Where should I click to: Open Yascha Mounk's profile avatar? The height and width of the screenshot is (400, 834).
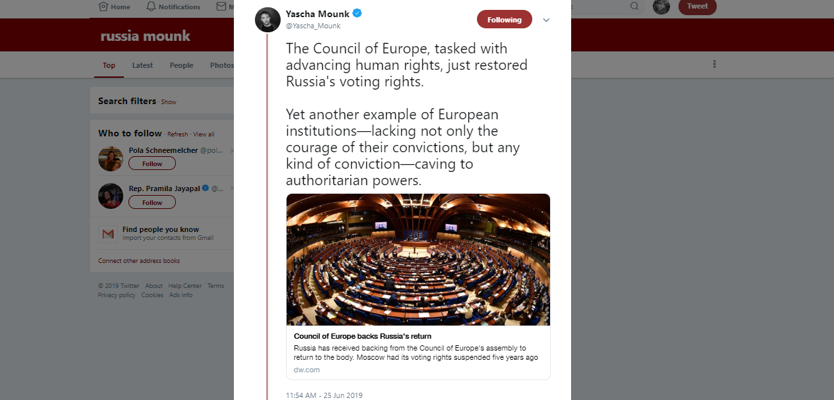tap(267, 20)
